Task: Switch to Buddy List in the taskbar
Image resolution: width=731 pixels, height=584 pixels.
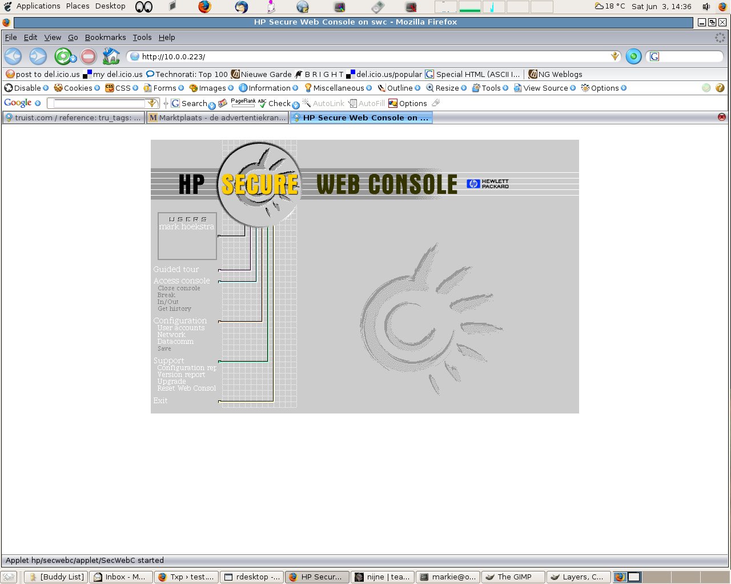Action: click(x=56, y=577)
